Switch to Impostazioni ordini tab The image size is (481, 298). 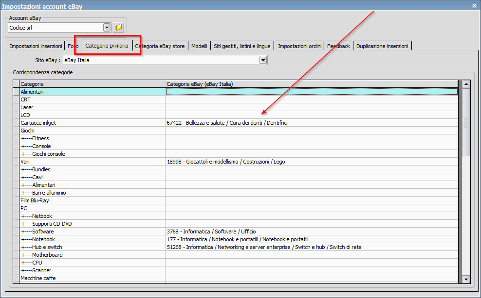pos(299,46)
